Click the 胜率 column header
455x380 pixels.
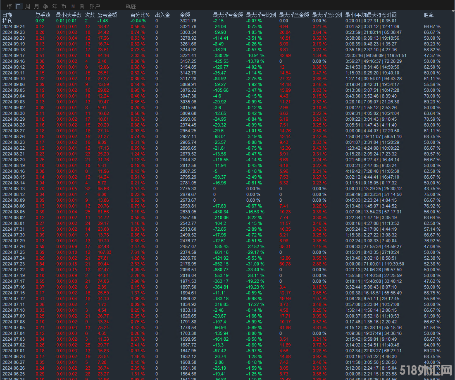point(429,15)
